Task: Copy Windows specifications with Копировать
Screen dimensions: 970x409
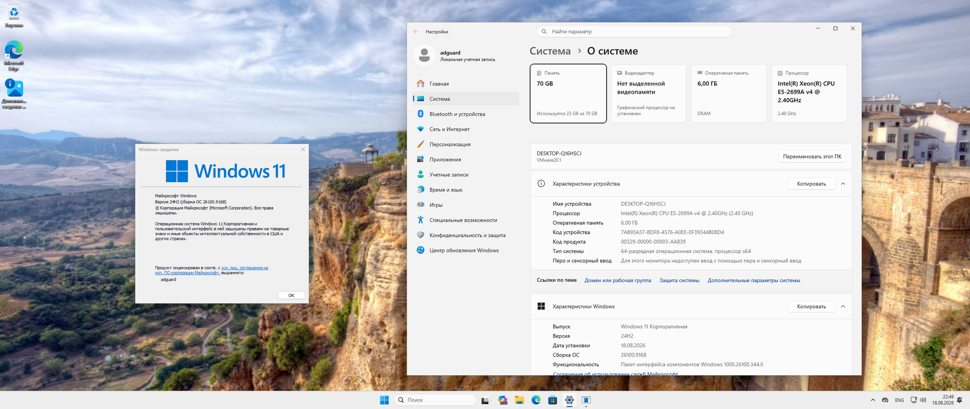Action: click(x=811, y=307)
